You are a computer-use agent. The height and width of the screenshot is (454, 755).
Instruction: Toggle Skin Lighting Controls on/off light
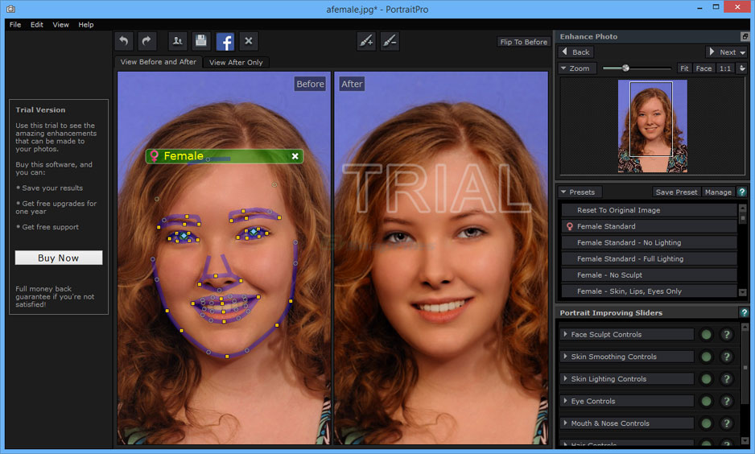(x=707, y=379)
